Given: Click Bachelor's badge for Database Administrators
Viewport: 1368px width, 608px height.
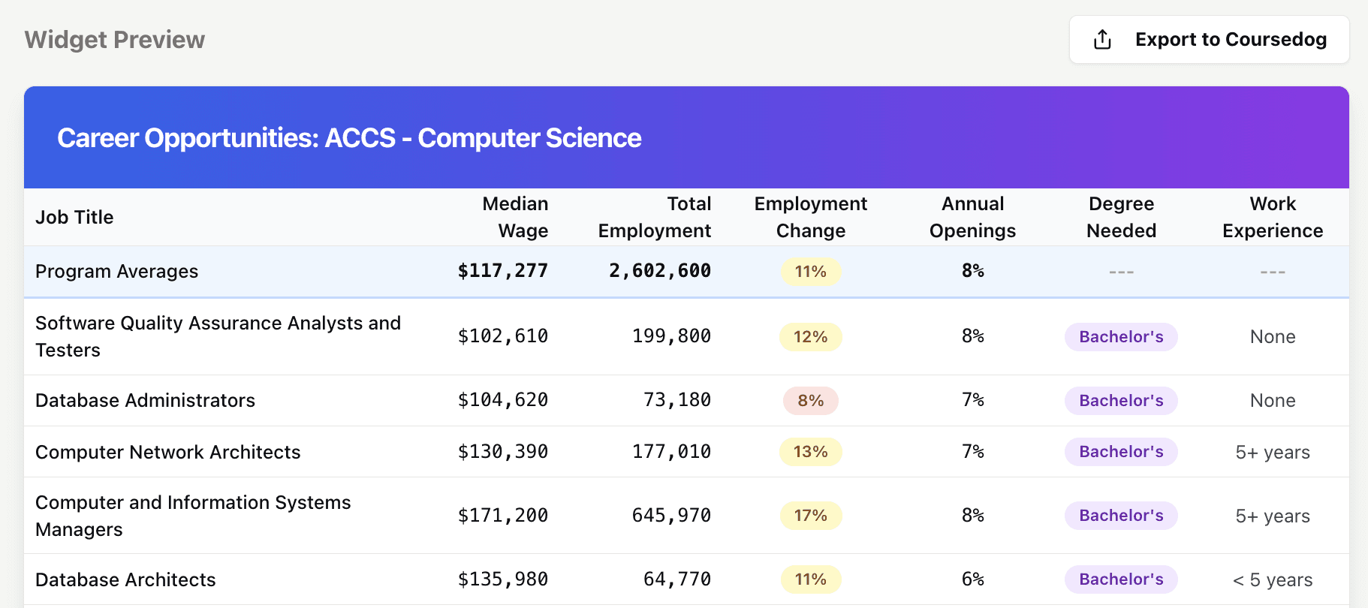Looking at the screenshot, I should click(x=1120, y=401).
